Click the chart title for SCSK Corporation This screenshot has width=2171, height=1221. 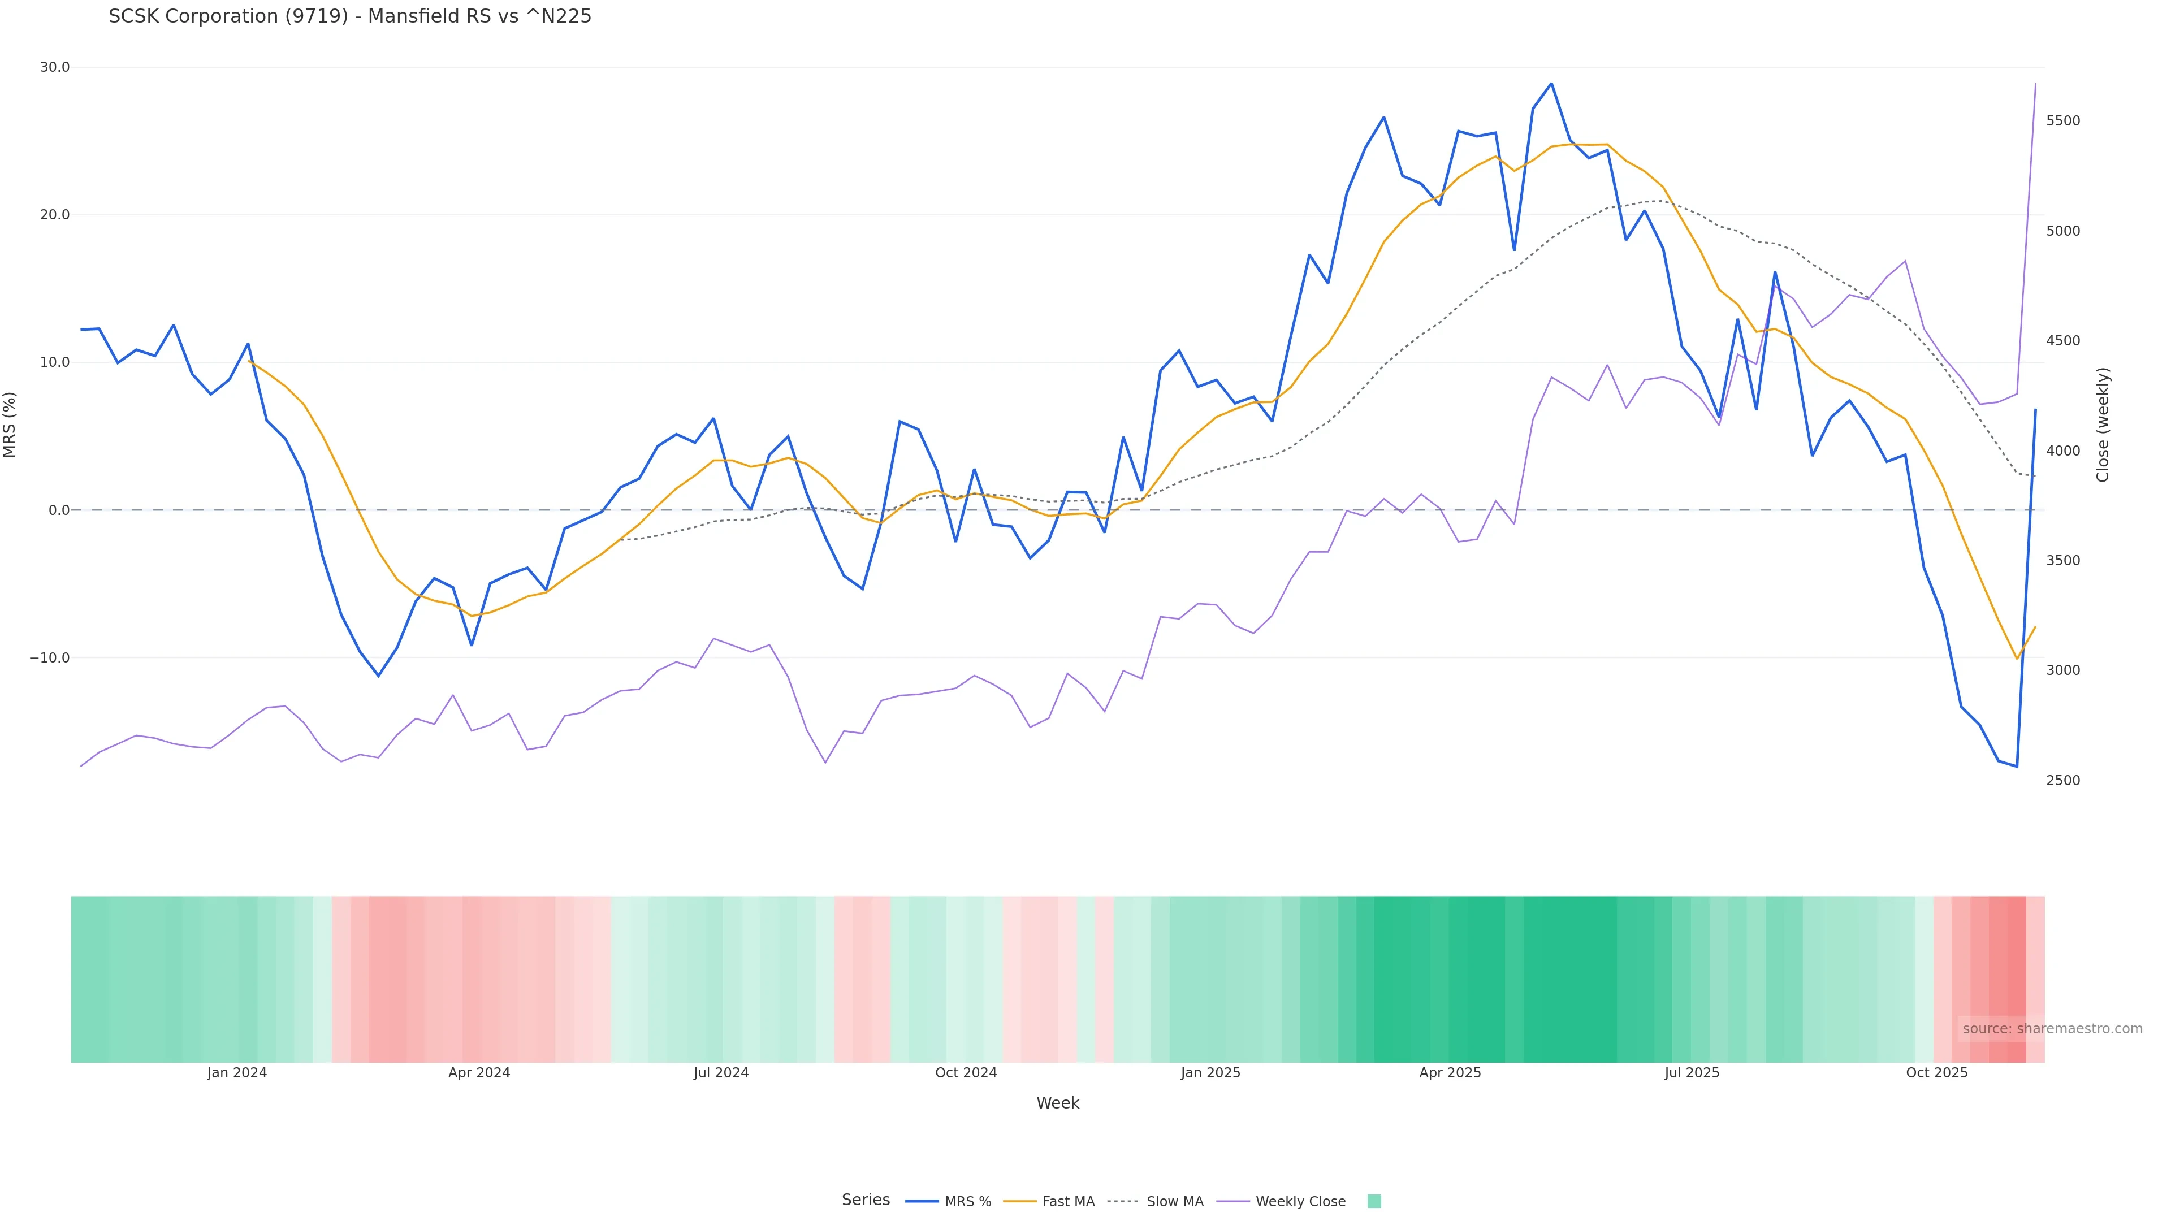[x=350, y=17]
